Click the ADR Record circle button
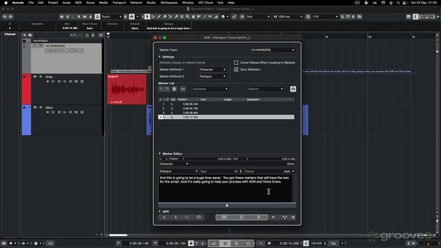Image resolution: width=441 pixels, height=248 pixels. (241, 218)
